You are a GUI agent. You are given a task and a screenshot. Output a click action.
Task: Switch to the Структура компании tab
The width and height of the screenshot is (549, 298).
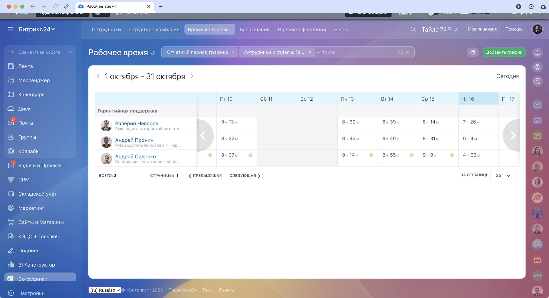154,30
